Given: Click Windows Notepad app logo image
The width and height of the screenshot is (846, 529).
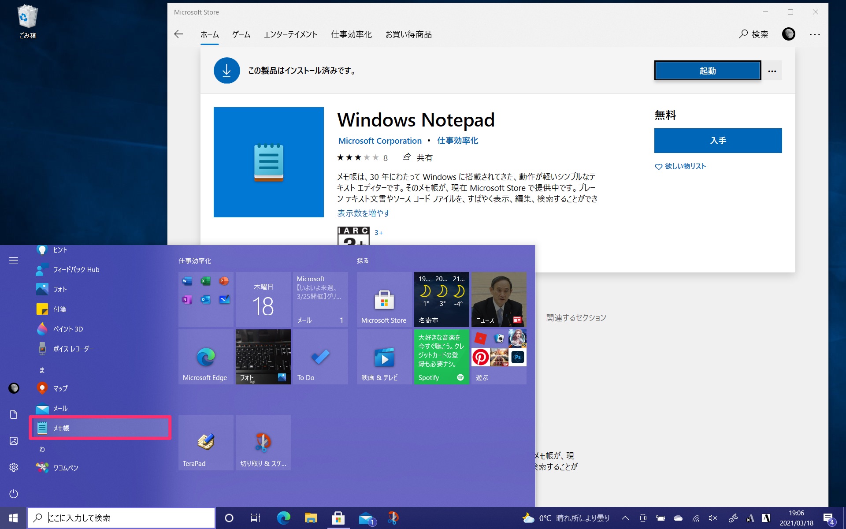Looking at the screenshot, I should (269, 162).
